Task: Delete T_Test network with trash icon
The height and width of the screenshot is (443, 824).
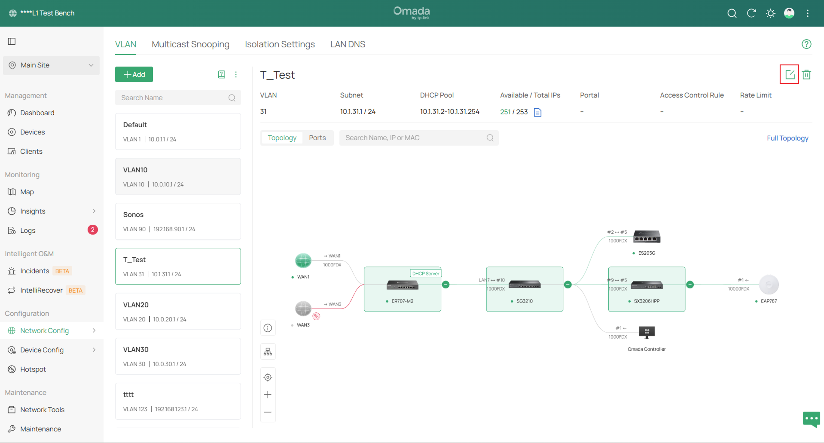Action: coord(806,75)
